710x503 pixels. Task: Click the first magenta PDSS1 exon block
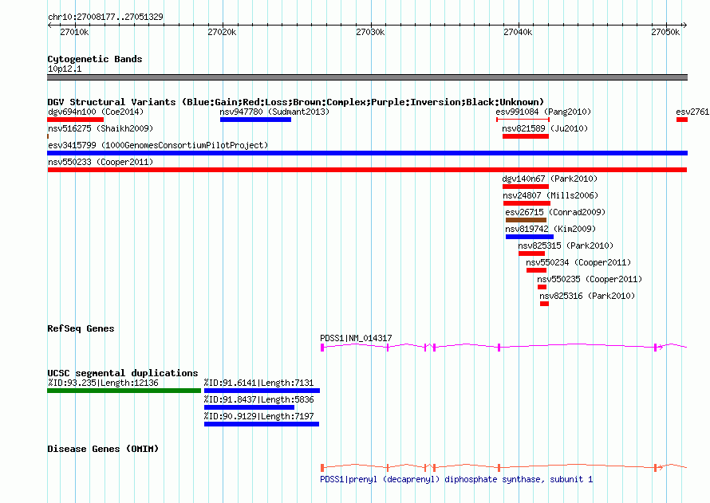(x=322, y=347)
